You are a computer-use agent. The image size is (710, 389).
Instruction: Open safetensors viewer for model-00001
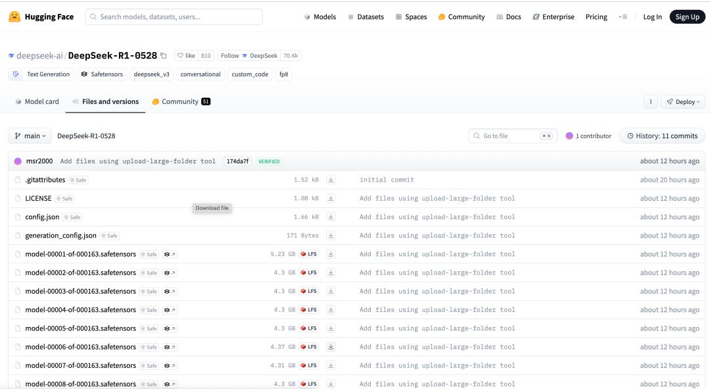[170, 254]
